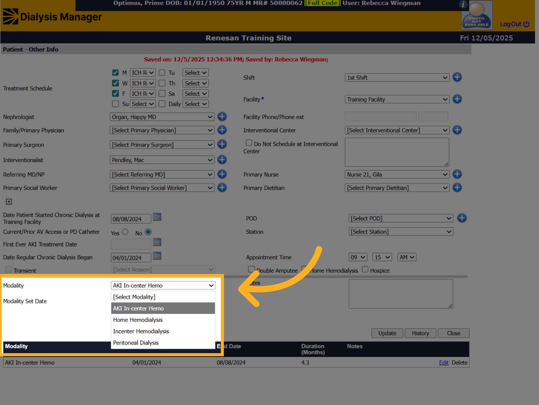Uncheck the Monday treatment checkbox
The width and height of the screenshot is (539, 405).
tap(115, 73)
